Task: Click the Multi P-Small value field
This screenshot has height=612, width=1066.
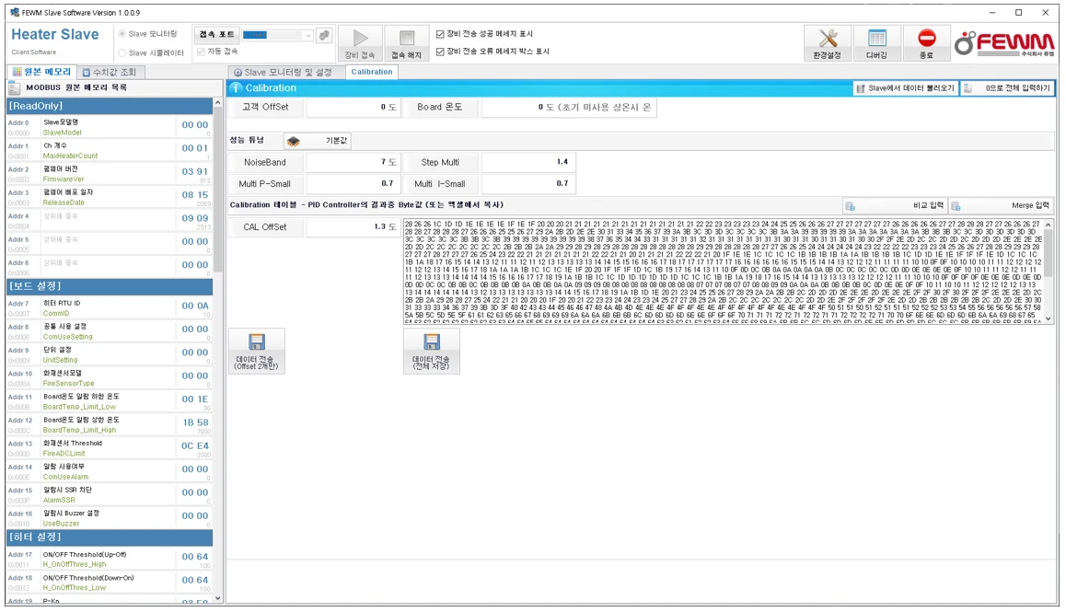Action: point(353,184)
